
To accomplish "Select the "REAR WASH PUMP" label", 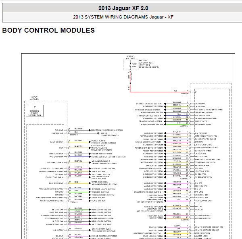I will coord(203,124).
